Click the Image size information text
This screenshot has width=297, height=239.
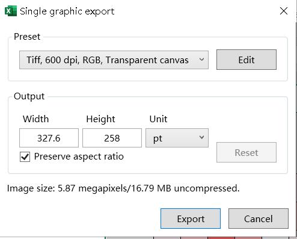tap(123, 188)
